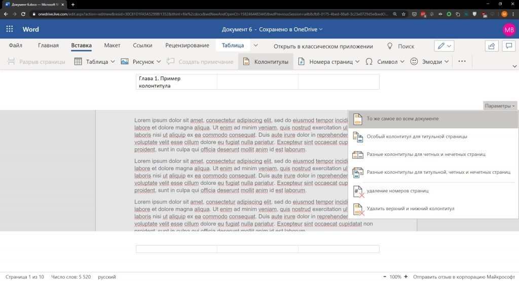Click the Таблица grid icon

tap(78, 61)
